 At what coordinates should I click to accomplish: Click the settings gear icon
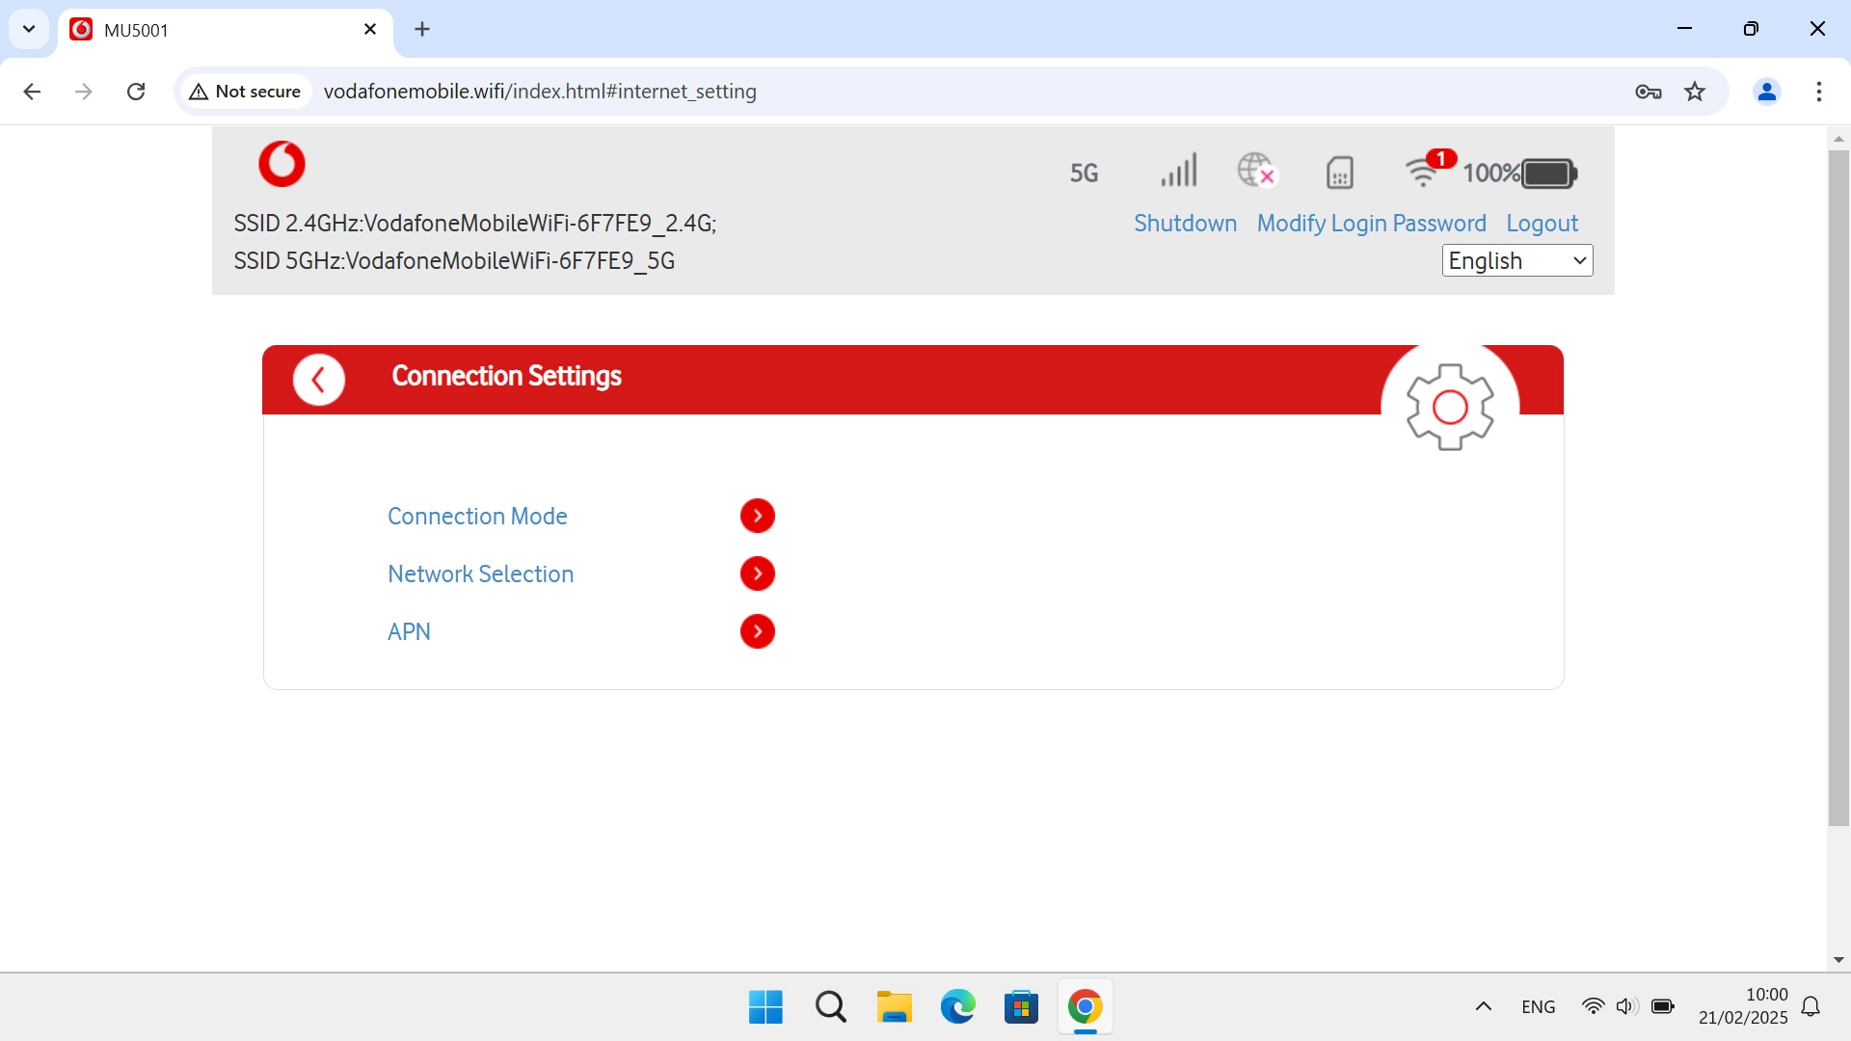1449,407
